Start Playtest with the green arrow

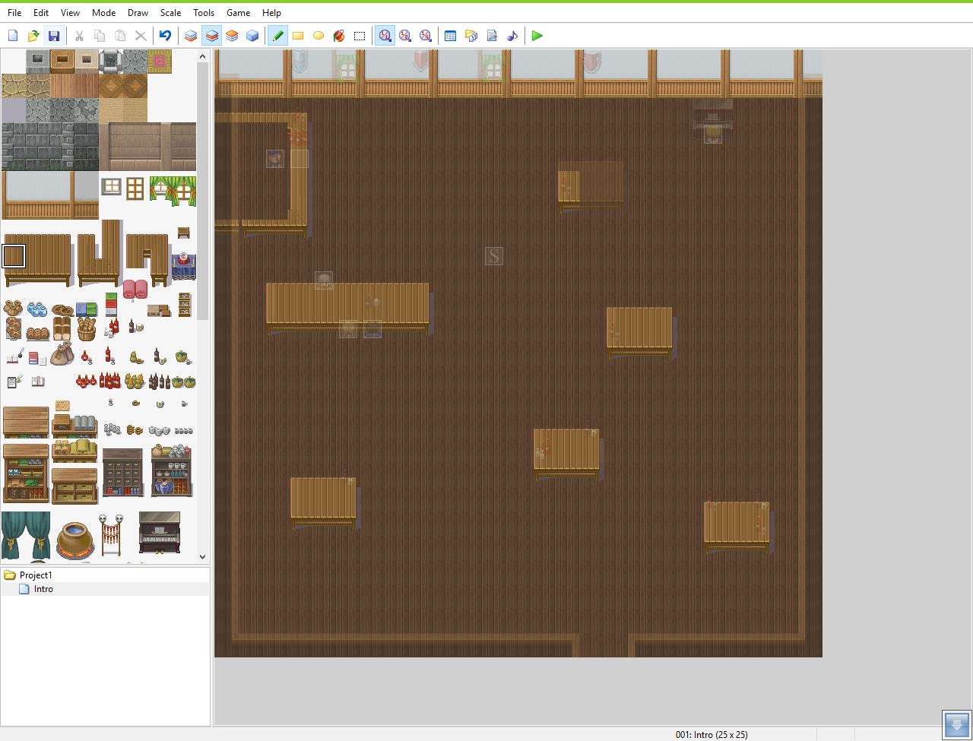point(537,36)
